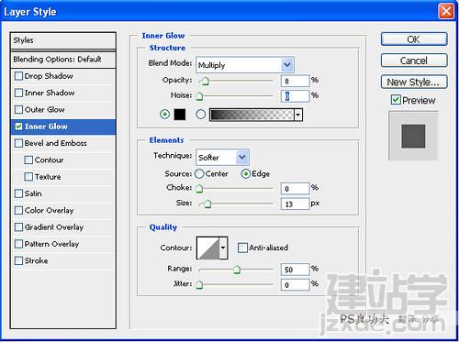The image size is (459, 342).
Task: Click the Contour curve thumbnail
Action: [208, 248]
